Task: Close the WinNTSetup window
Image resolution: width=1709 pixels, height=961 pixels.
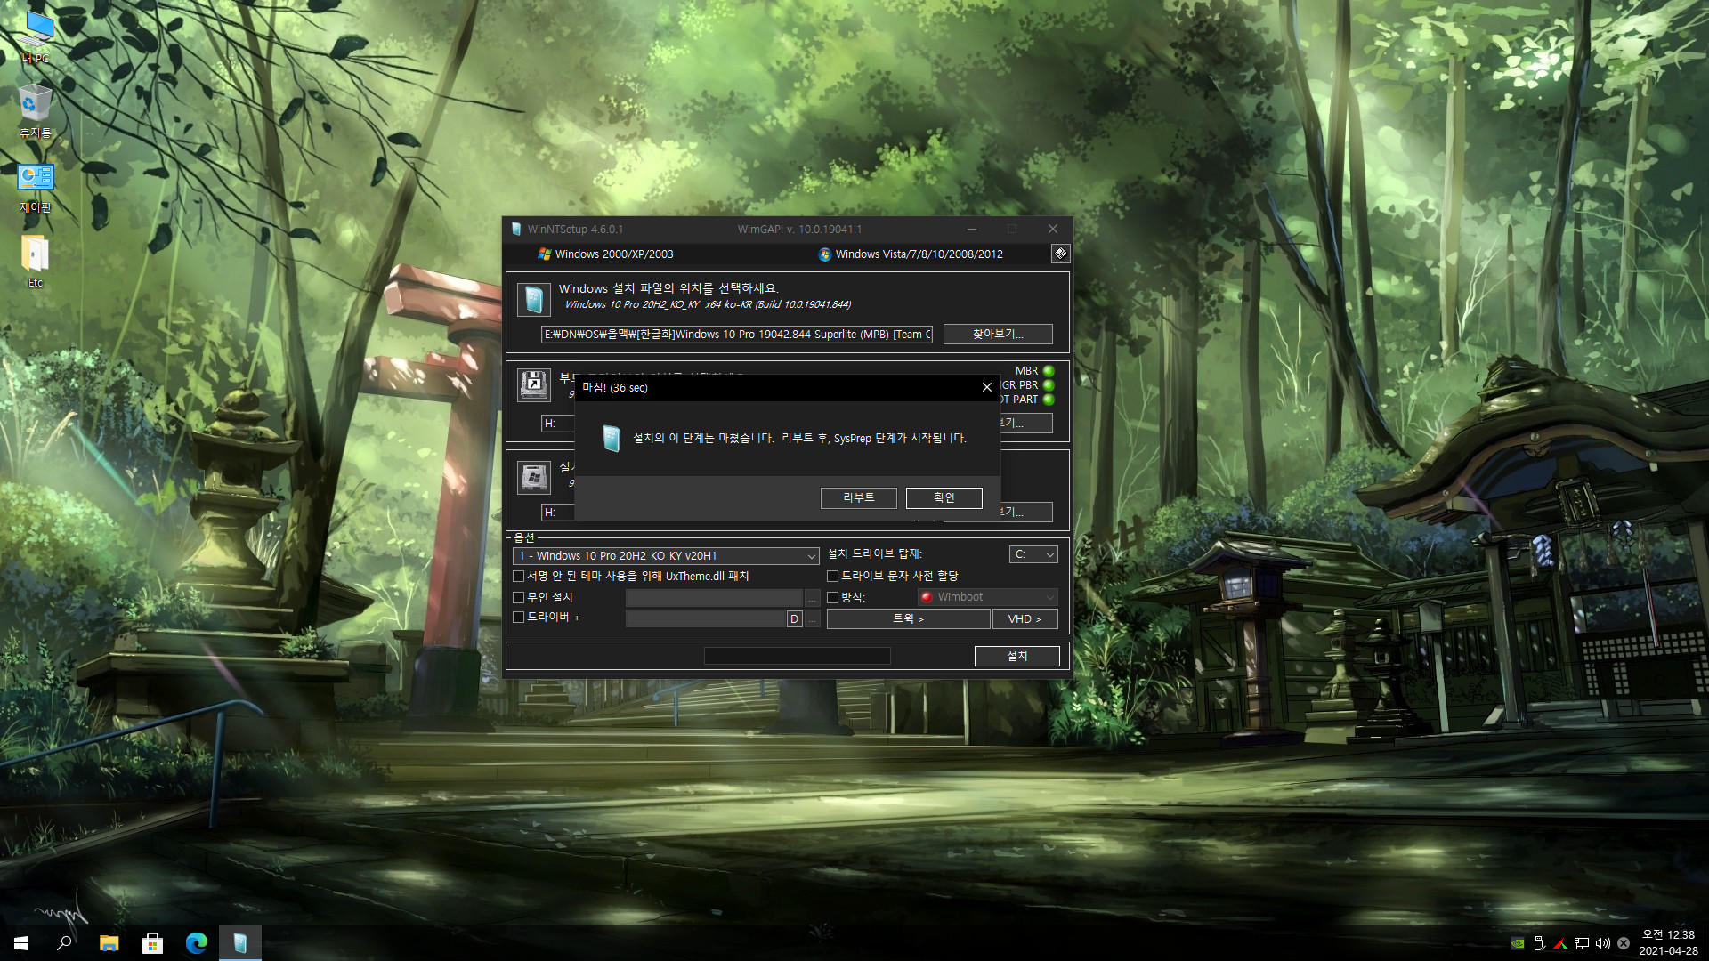Action: click(1053, 229)
